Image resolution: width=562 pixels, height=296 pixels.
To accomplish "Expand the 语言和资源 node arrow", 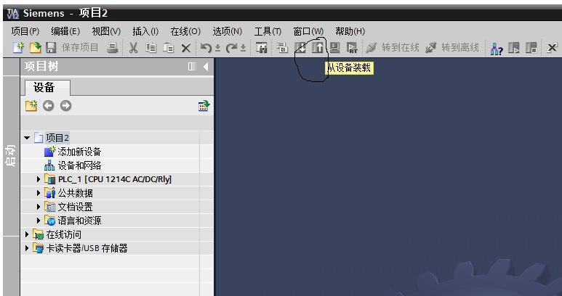I will point(39,221).
